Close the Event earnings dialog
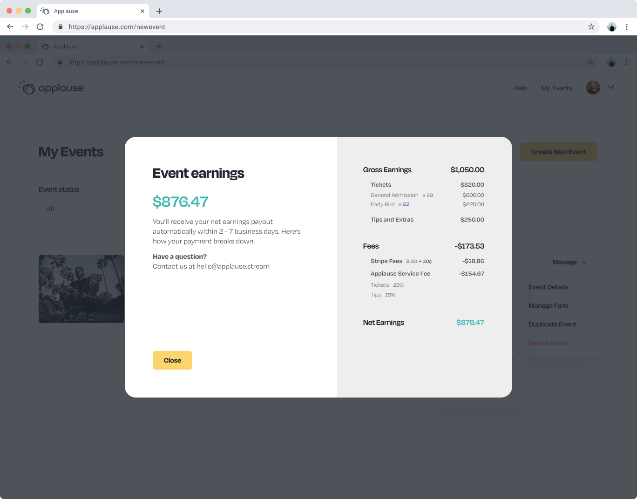Viewport: 637px width, 499px height. (x=172, y=360)
